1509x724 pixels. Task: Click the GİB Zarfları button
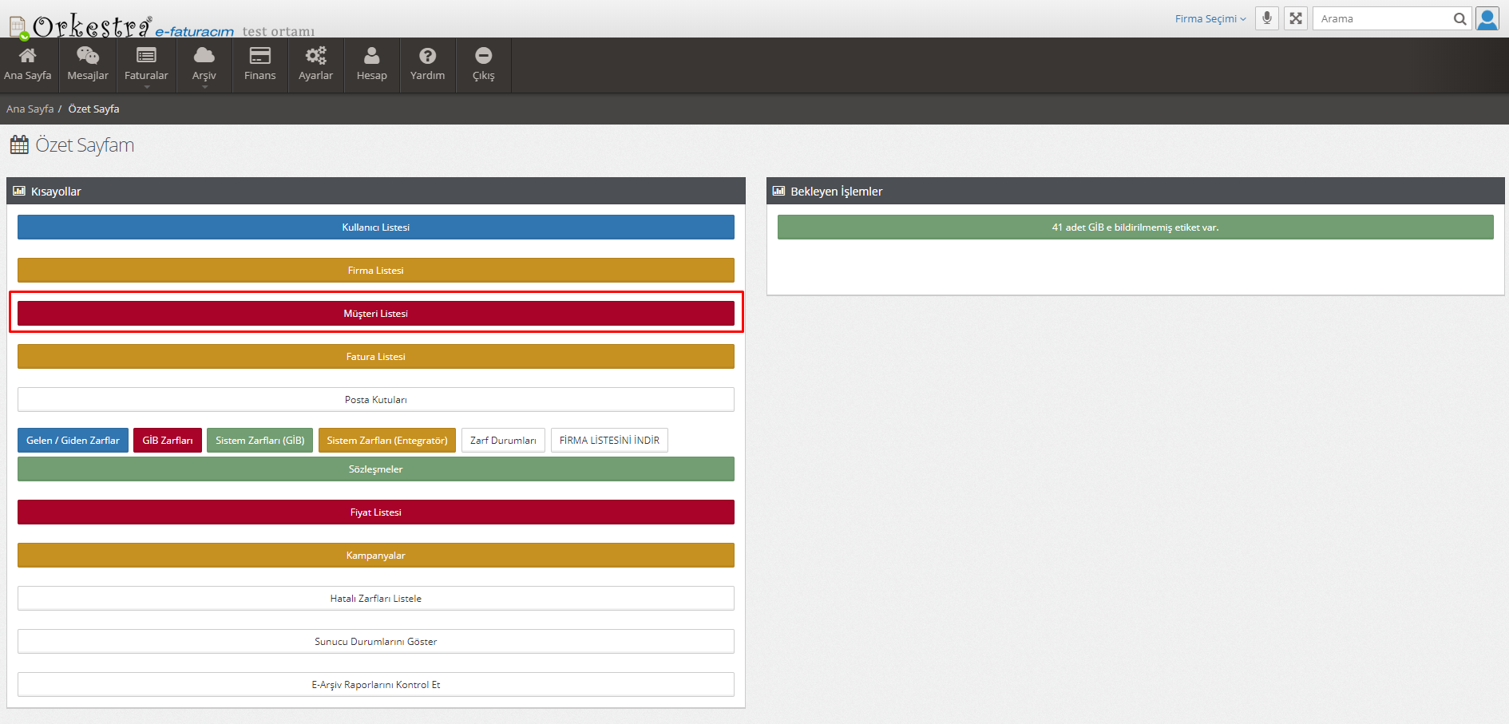point(167,441)
